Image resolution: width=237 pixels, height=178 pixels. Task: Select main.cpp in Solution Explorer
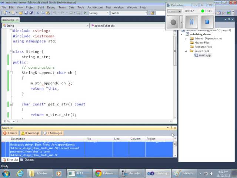pyautogui.click(x=204, y=55)
